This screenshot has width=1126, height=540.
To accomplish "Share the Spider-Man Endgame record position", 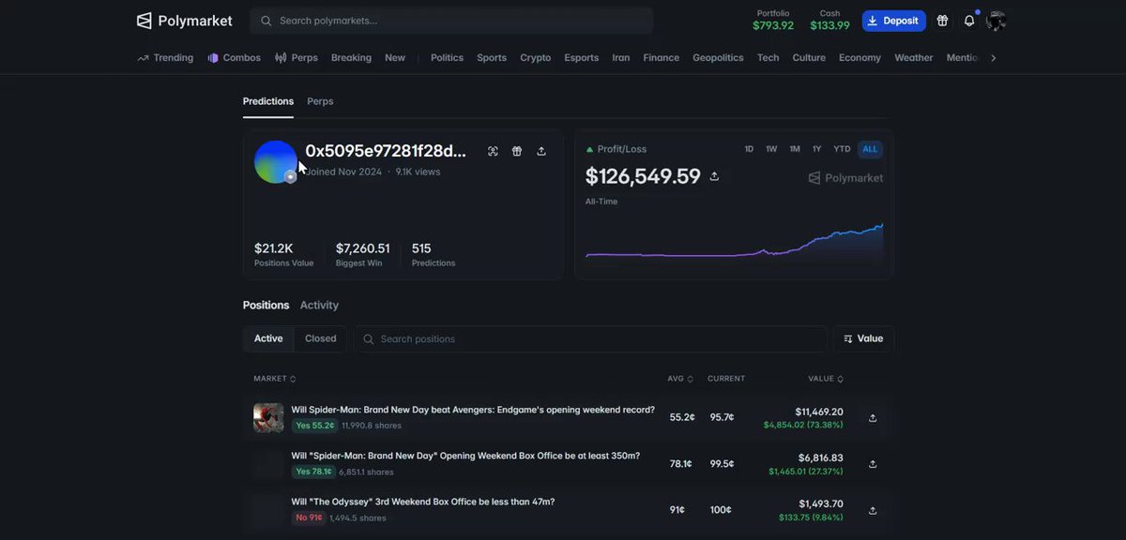I will coord(873,418).
